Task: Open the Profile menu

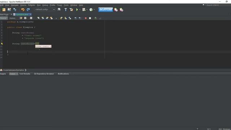Action: (x=52, y=5)
